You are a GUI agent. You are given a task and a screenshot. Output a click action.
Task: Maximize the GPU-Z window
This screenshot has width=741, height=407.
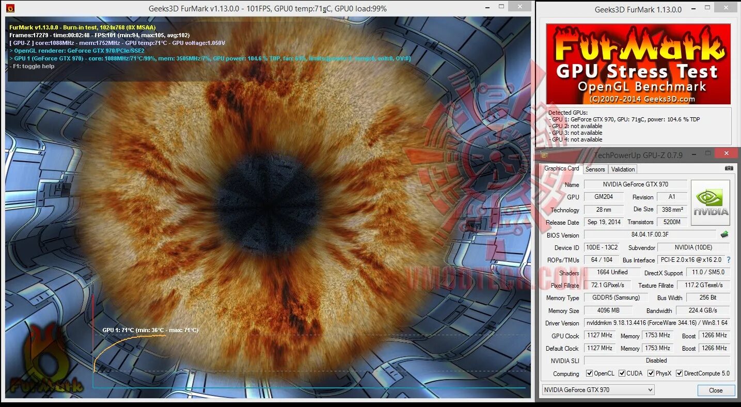[708, 153]
